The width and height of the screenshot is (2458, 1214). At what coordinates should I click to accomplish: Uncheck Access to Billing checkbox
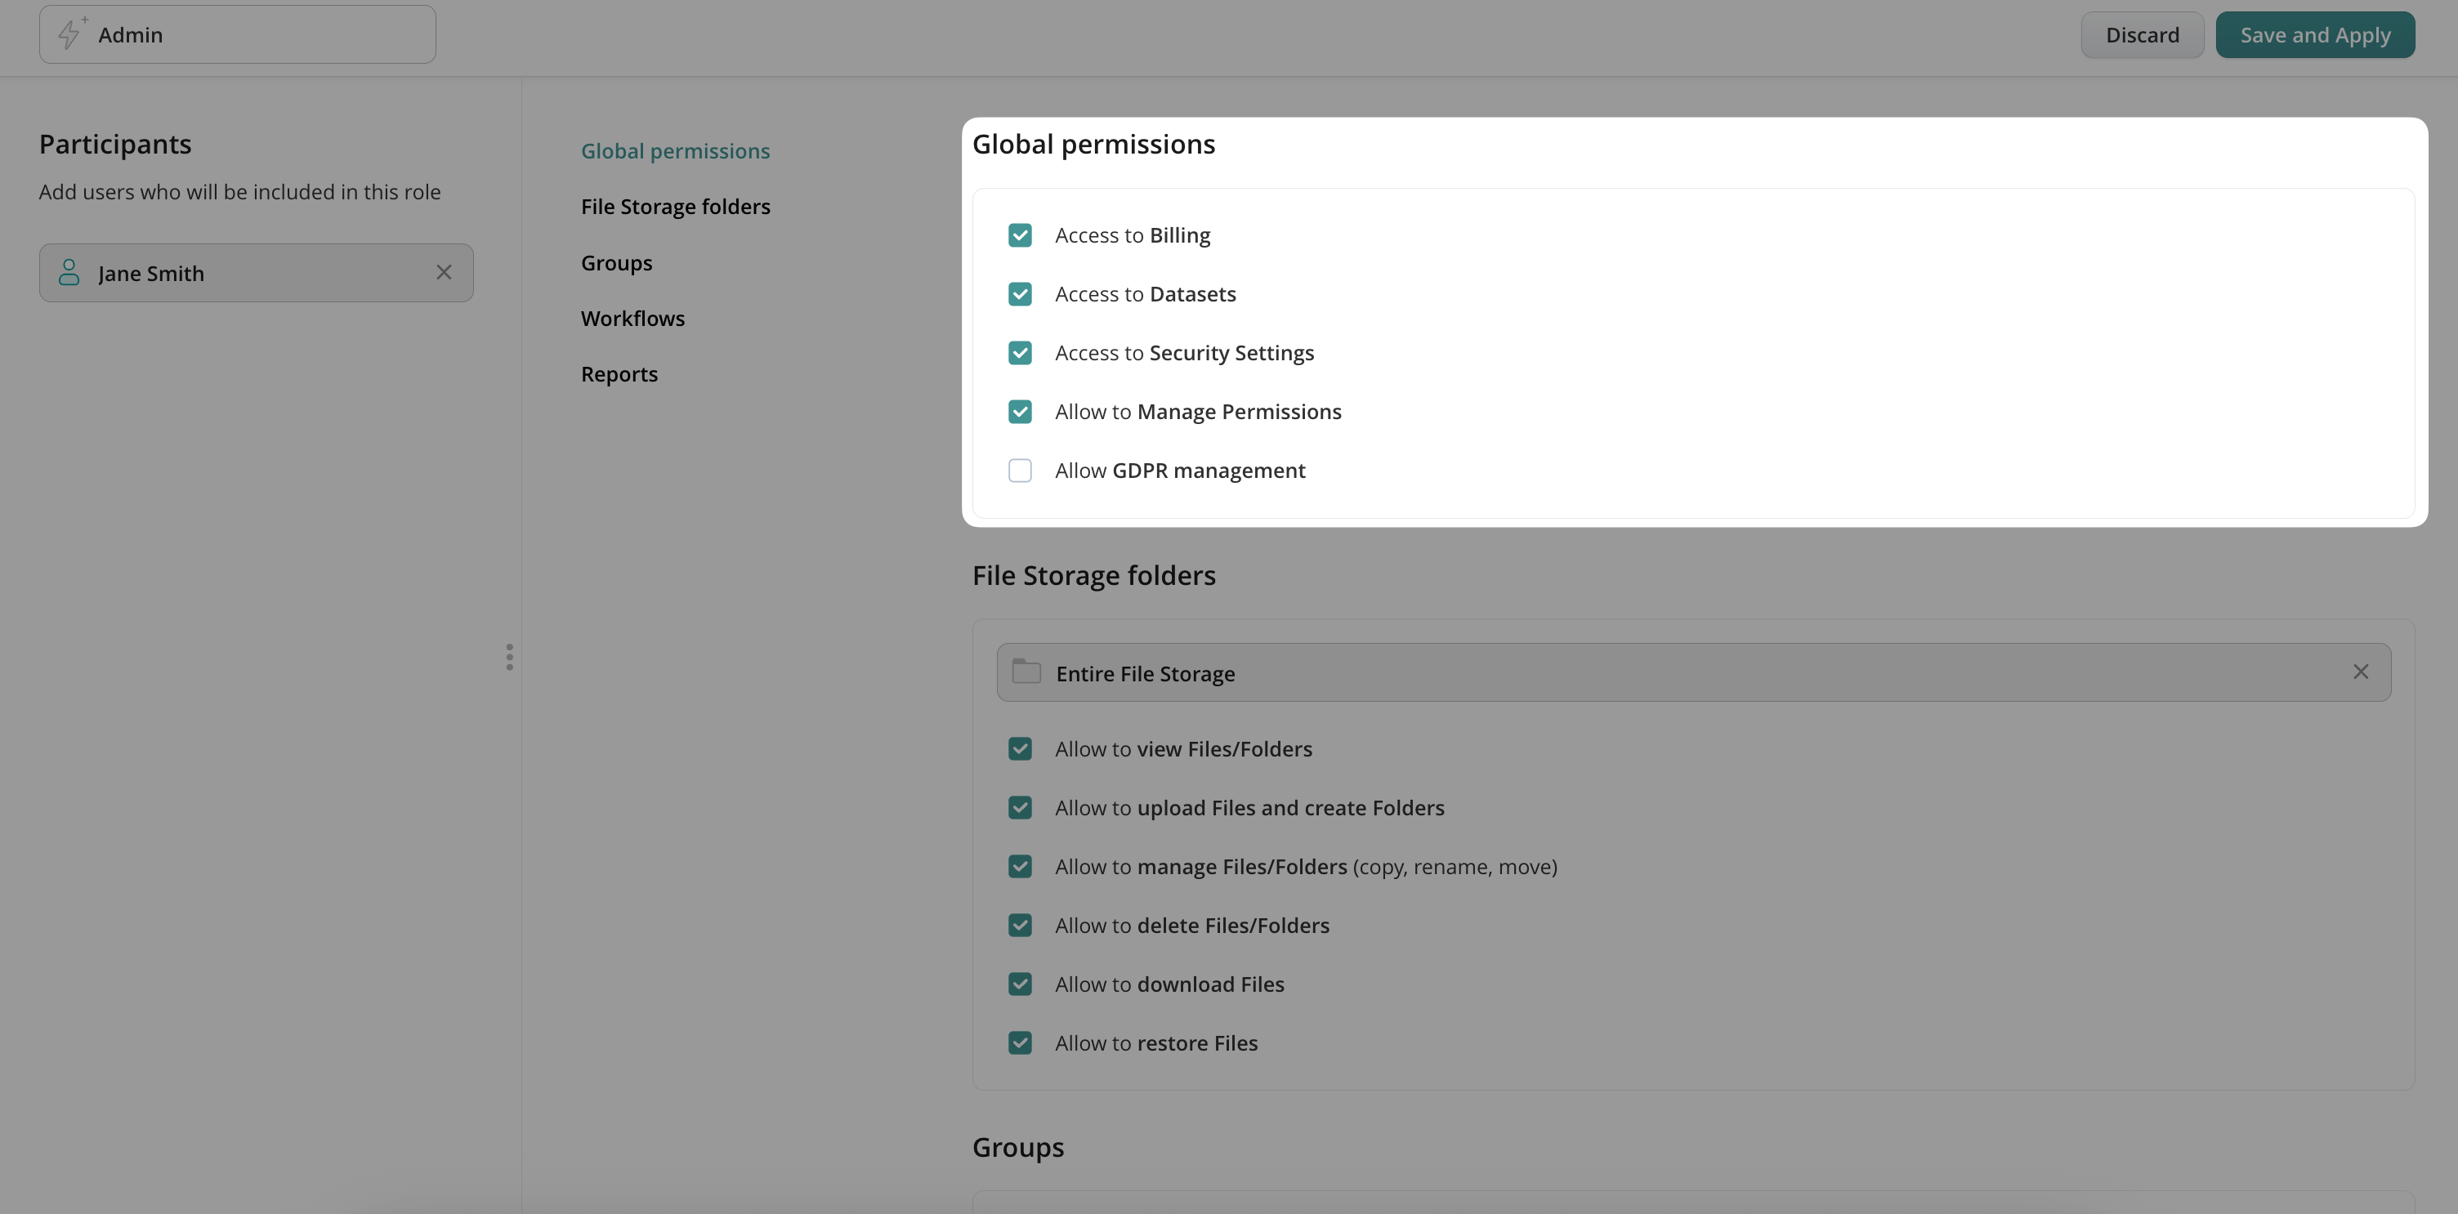pyautogui.click(x=1019, y=235)
